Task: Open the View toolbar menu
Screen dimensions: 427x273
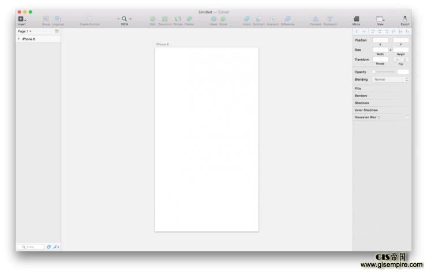Action: tap(380, 20)
